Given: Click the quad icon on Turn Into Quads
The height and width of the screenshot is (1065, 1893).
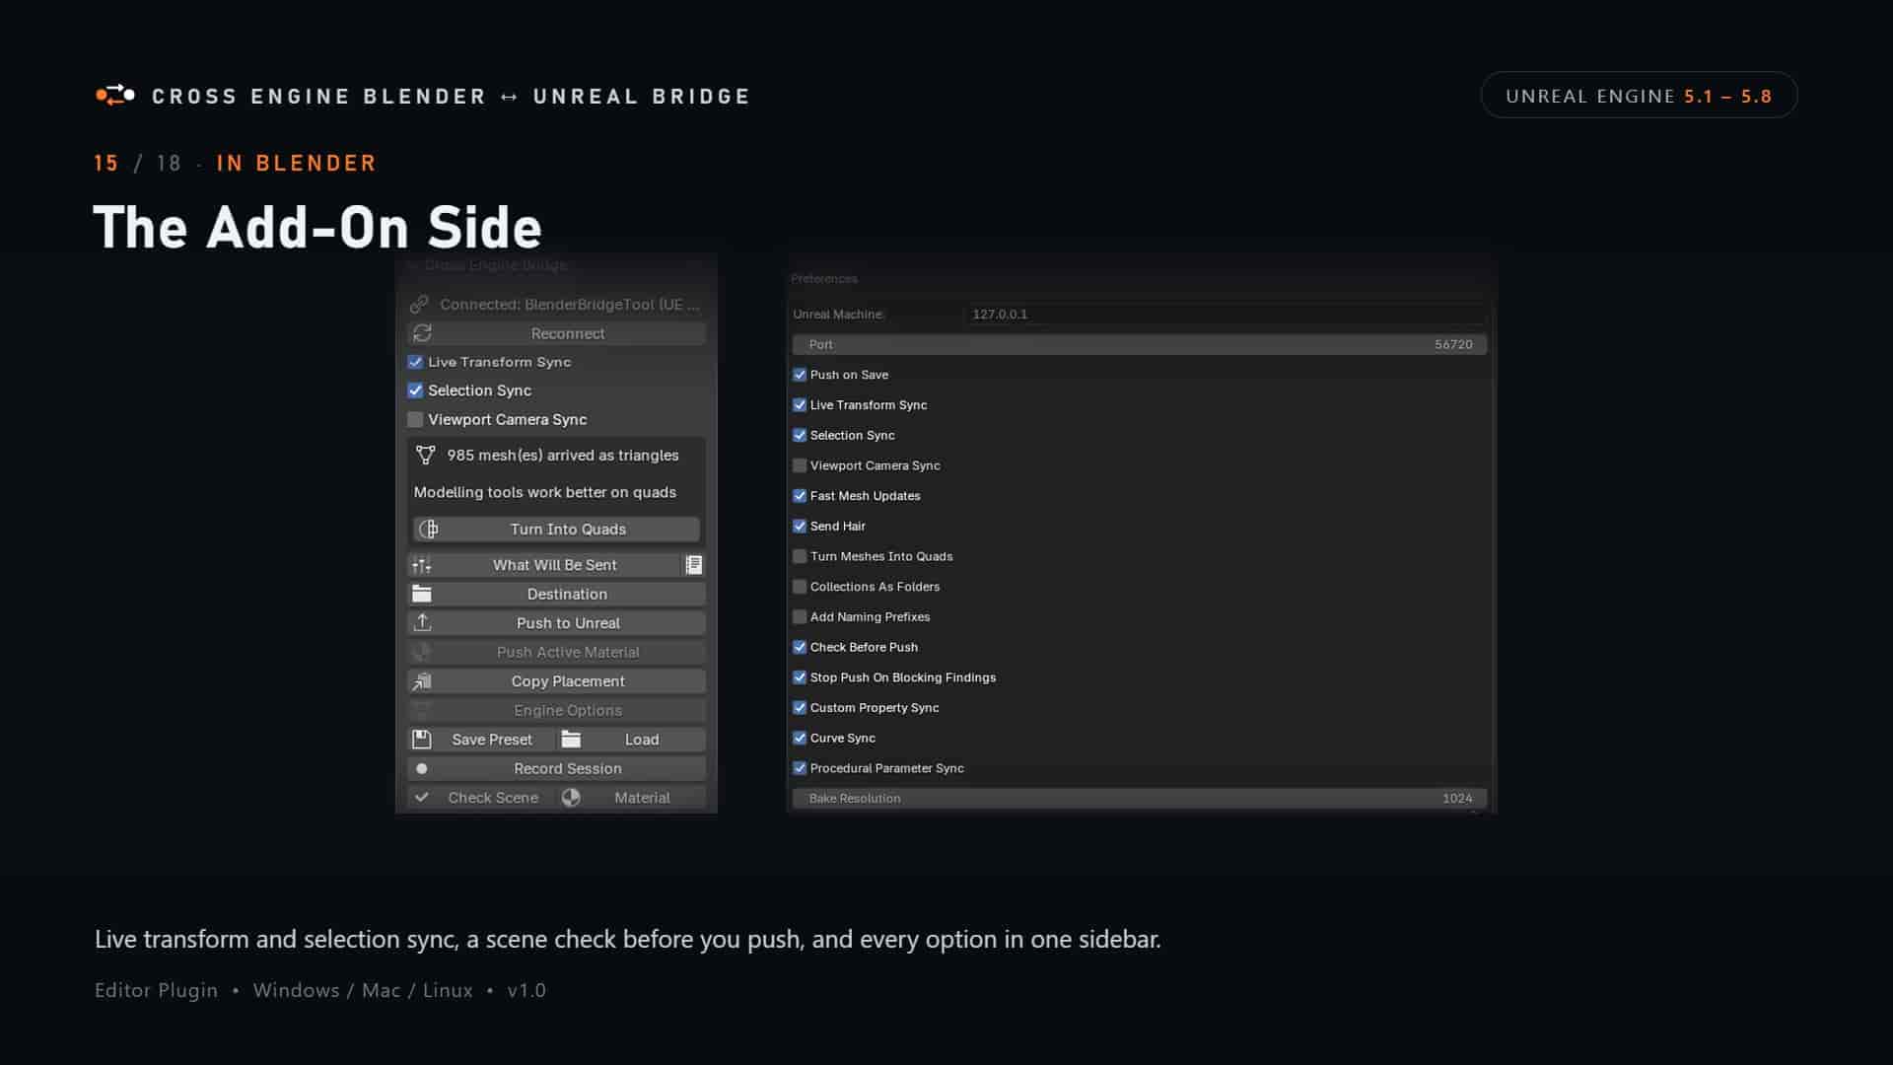Looking at the screenshot, I should 429,530.
